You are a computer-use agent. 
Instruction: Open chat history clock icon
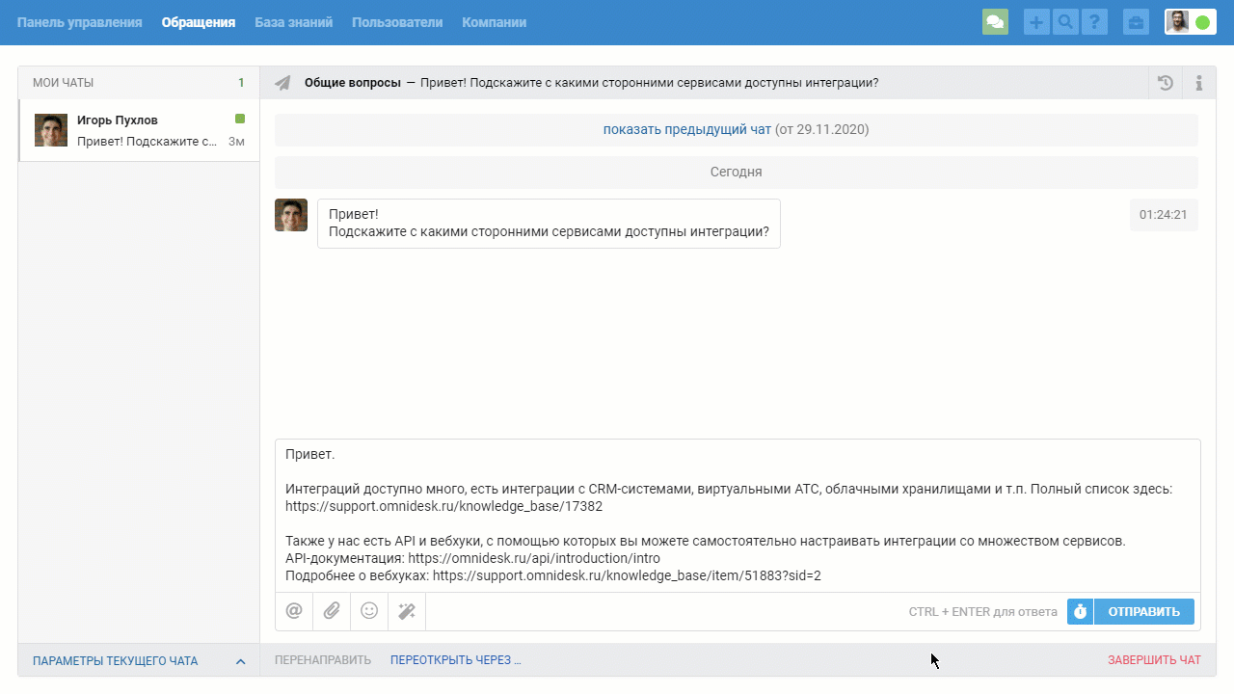pyautogui.click(x=1166, y=83)
